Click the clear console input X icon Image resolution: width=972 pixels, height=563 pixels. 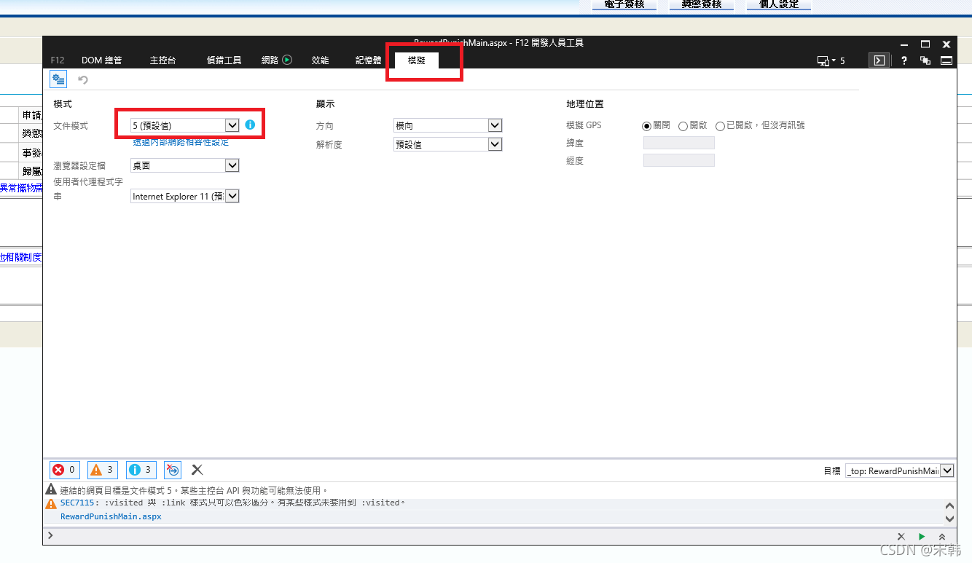(901, 536)
